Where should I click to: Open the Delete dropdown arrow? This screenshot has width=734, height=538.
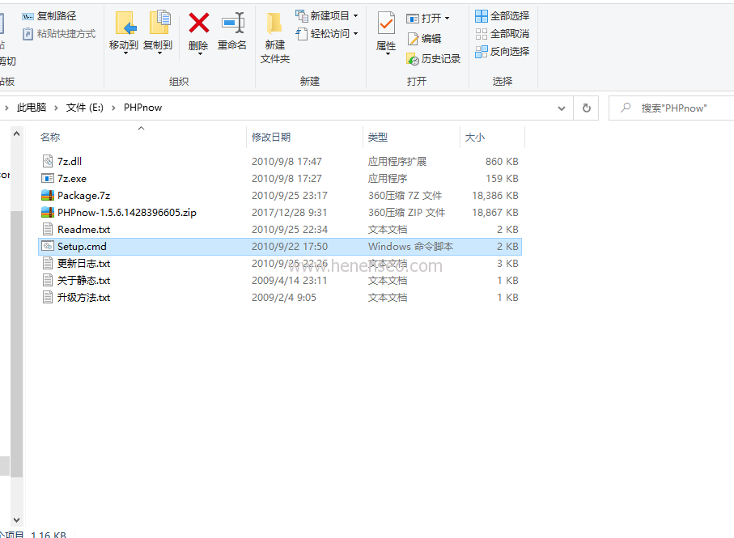point(200,54)
